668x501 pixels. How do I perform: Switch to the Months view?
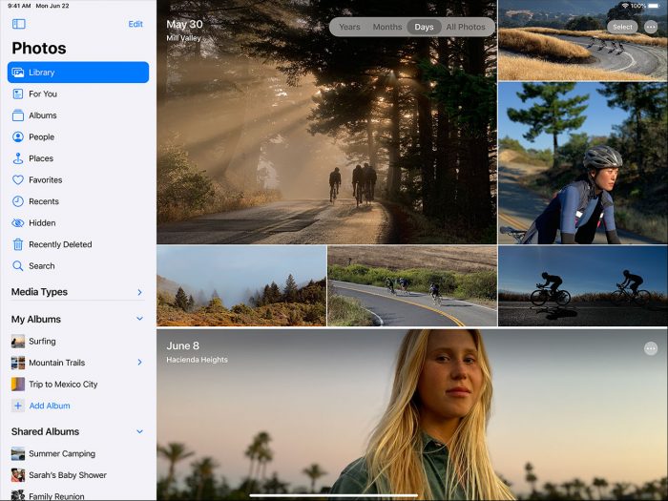[386, 27]
